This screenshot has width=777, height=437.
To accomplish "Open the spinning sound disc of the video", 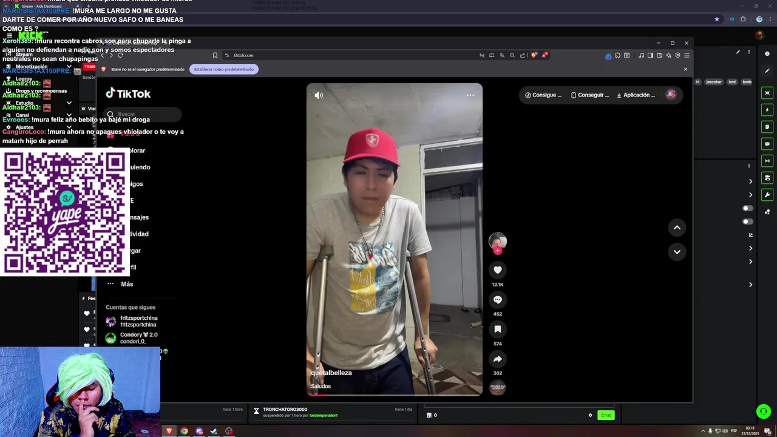I will click(x=497, y=387).
